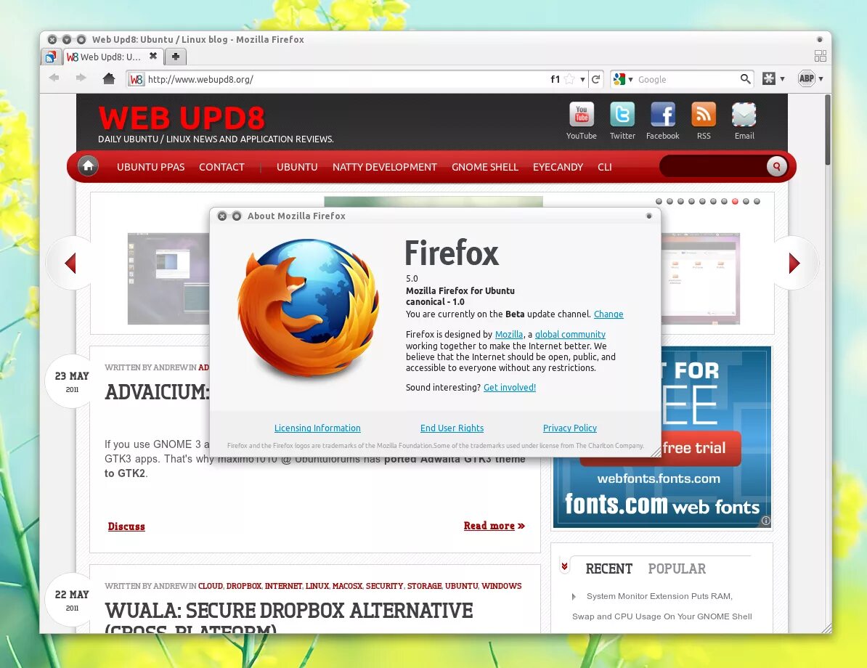
Task: Select the last slider pagination dot
Action: [757, 201]
